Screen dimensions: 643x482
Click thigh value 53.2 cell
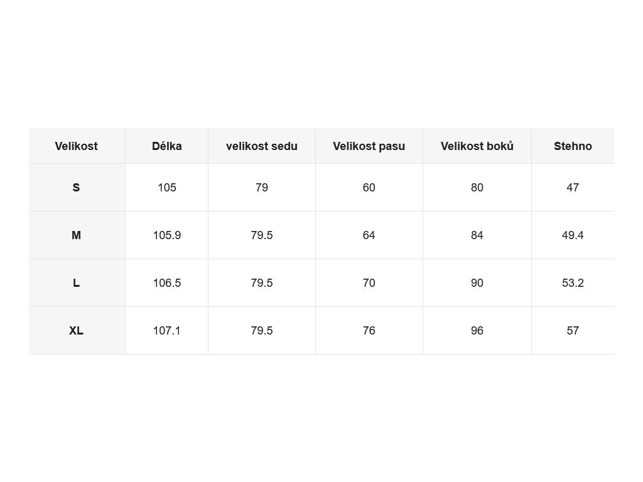point(573,283)
